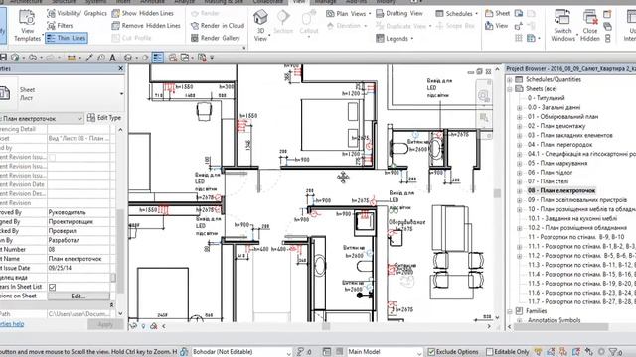Click Edit button for Revisions on Sheet
This screenshot has width=636, height=357.
click(79, 297)
